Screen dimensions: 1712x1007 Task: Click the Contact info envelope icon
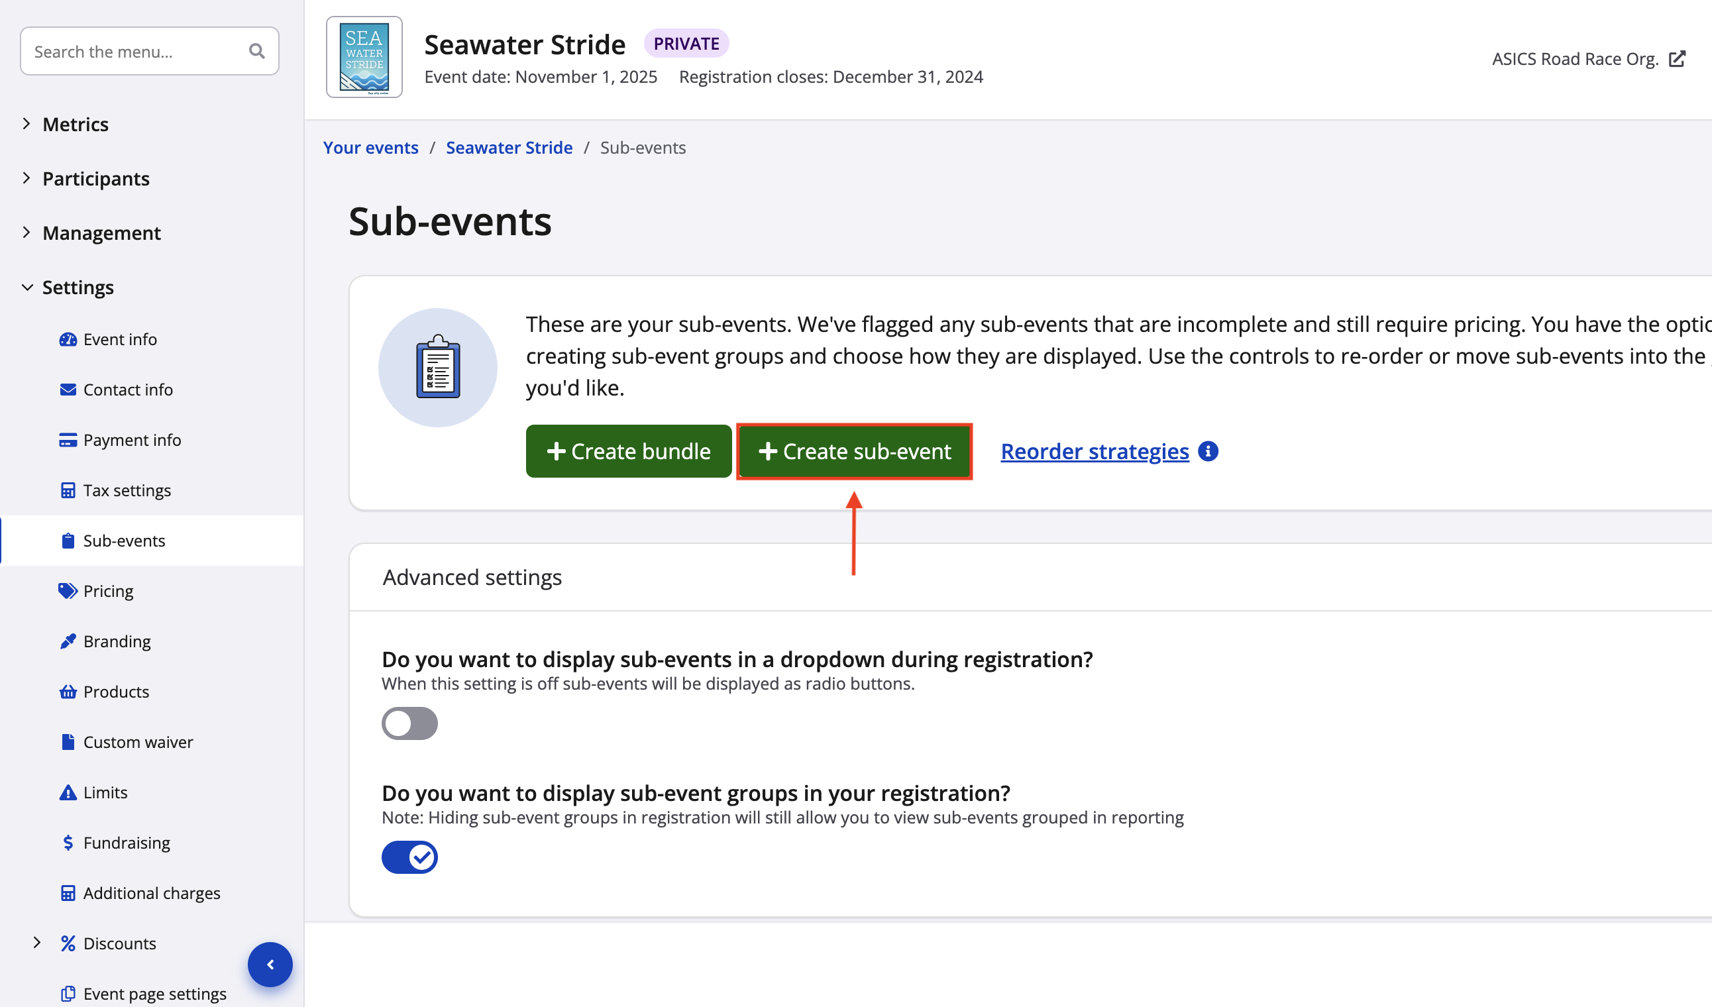(68, 390)
